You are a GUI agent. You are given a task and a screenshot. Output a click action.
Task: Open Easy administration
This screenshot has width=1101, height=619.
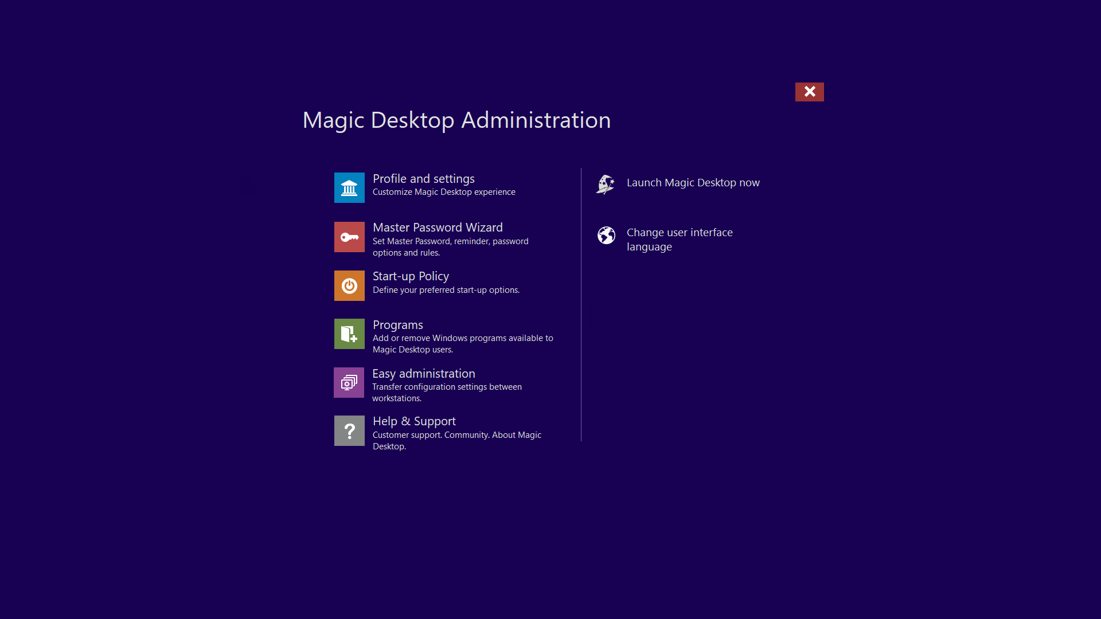pyautogui.click(x=424, y=374)
